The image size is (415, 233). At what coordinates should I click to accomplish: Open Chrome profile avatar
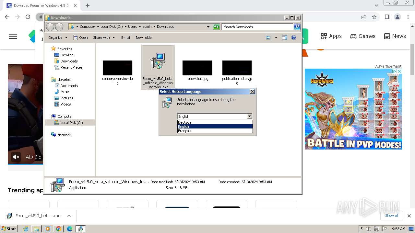tap(397, 17)
